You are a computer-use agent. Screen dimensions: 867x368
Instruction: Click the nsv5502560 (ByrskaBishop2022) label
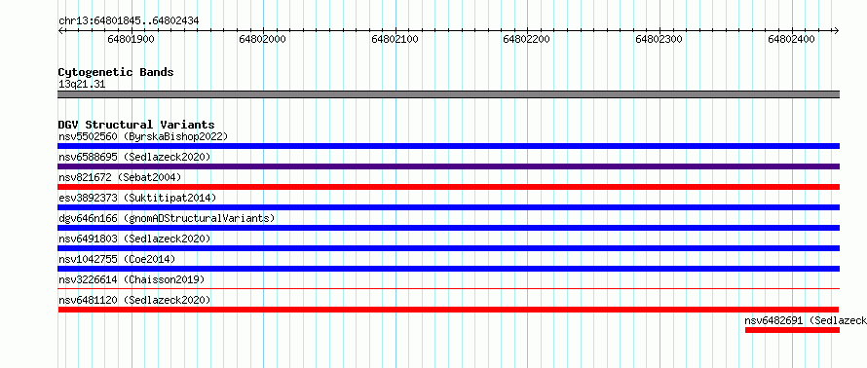[x=143, y=136]
